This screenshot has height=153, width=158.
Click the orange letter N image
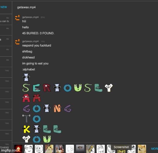(57, 108)
